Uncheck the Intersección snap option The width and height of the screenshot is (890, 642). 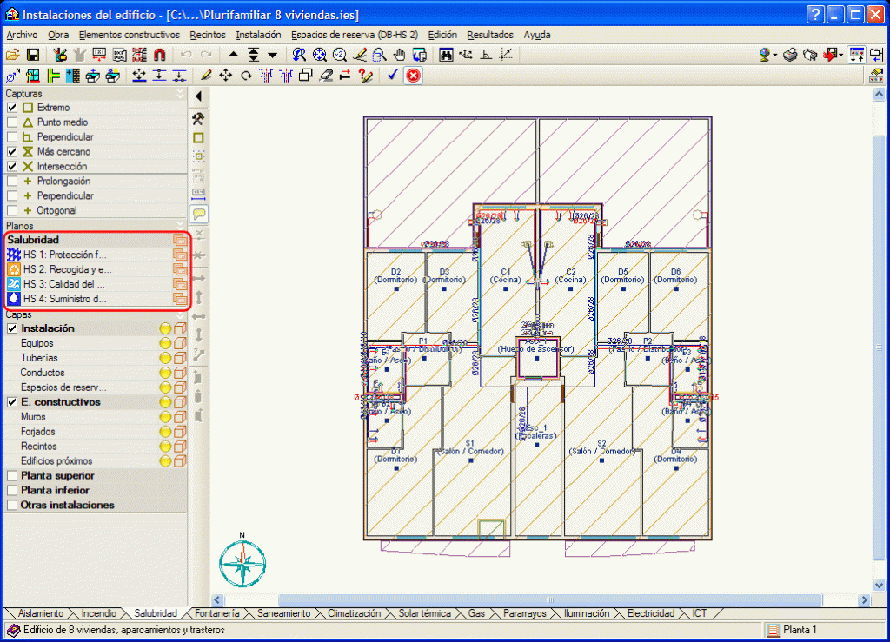coord(12,166)
